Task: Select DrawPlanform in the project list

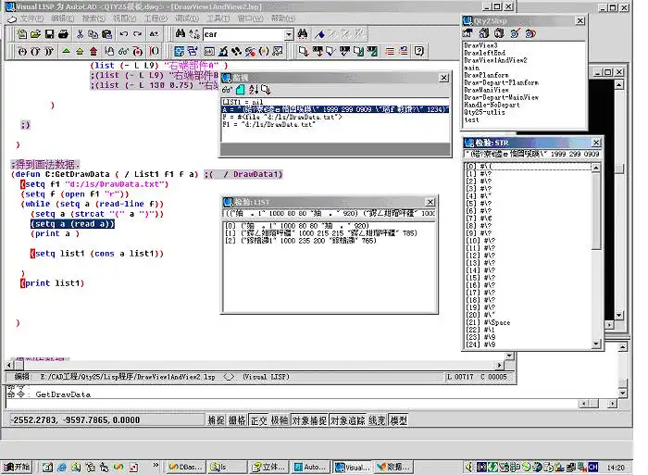Action: pos(486,75)
